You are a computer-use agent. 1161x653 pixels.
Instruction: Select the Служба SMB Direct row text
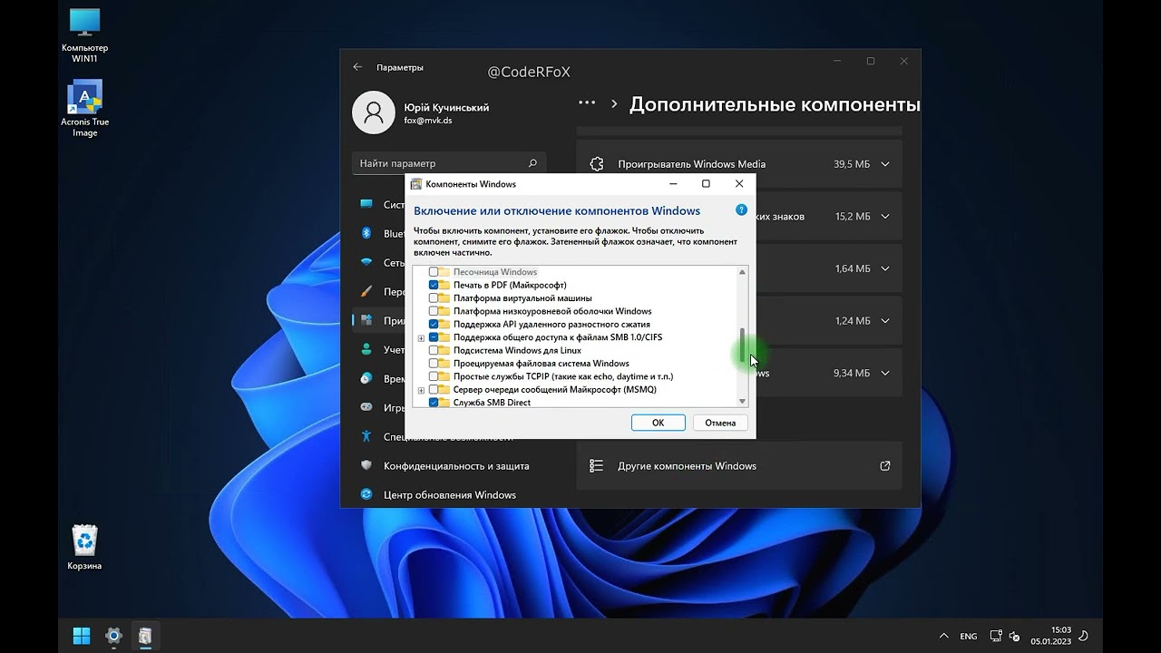tap(492, 402)
